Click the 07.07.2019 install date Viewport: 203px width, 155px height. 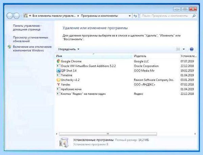coord(187,61)
